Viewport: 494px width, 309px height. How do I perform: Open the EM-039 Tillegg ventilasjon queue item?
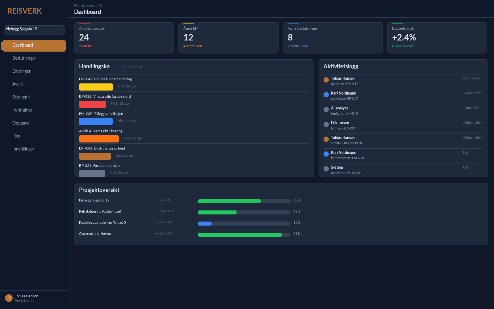[194, 117]
